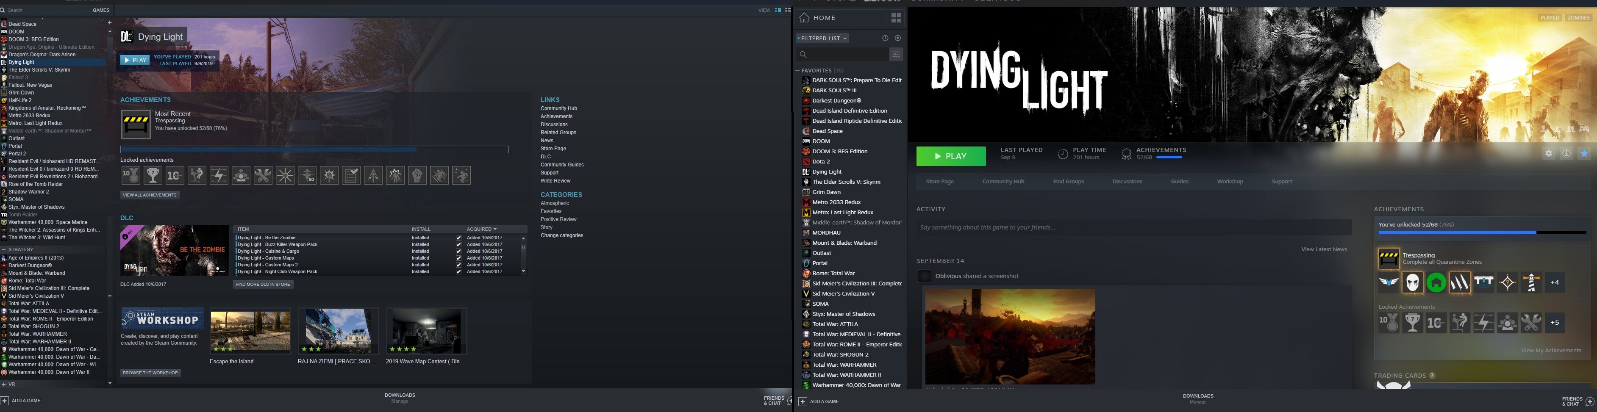Open the Discussions tab in new library
Screen dimensions: 1597x412
pos(1127,182)
